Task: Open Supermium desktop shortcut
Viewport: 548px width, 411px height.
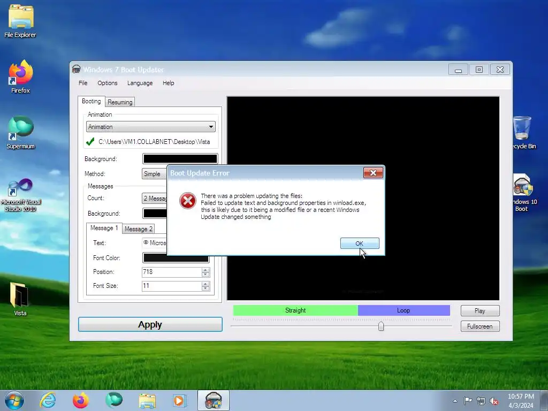Action: tap(20, 133)
